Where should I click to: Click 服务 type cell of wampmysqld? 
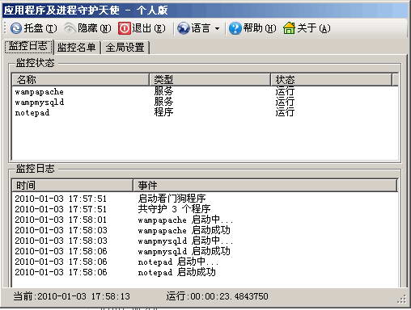coord(163,102)
